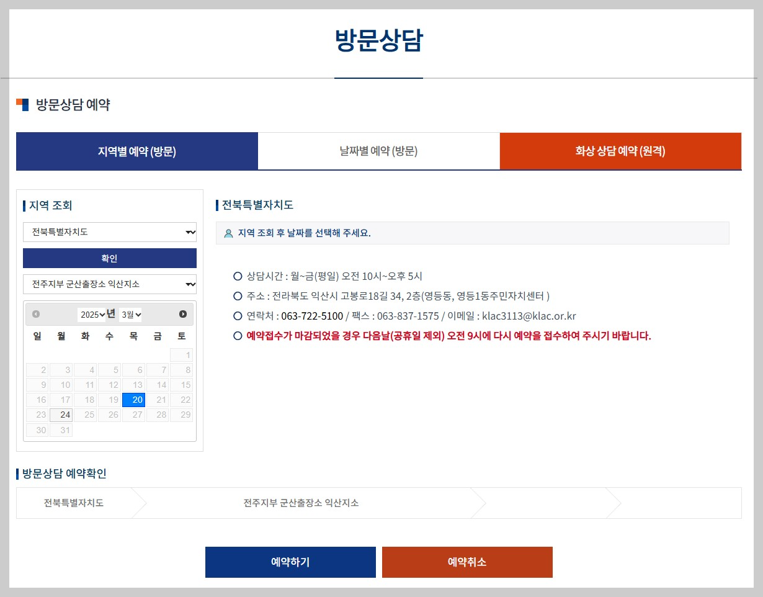Click the 상담시간 info line
Viewport: 763px width, 597px height.
(x=334, y=276)
